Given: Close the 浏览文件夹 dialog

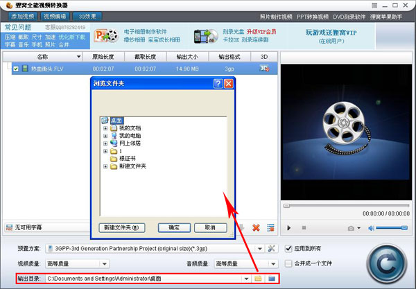Looking at the screenshot, I should click(x=228, y=84).
